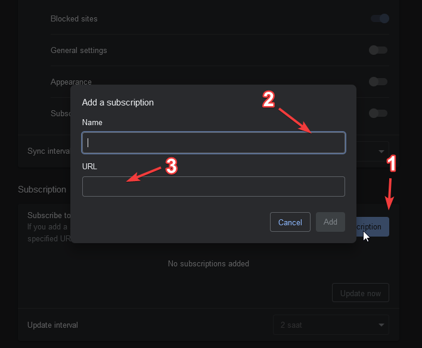Click the Add button in the dialog
Screen dimensions: 422x348
(330, 222)
